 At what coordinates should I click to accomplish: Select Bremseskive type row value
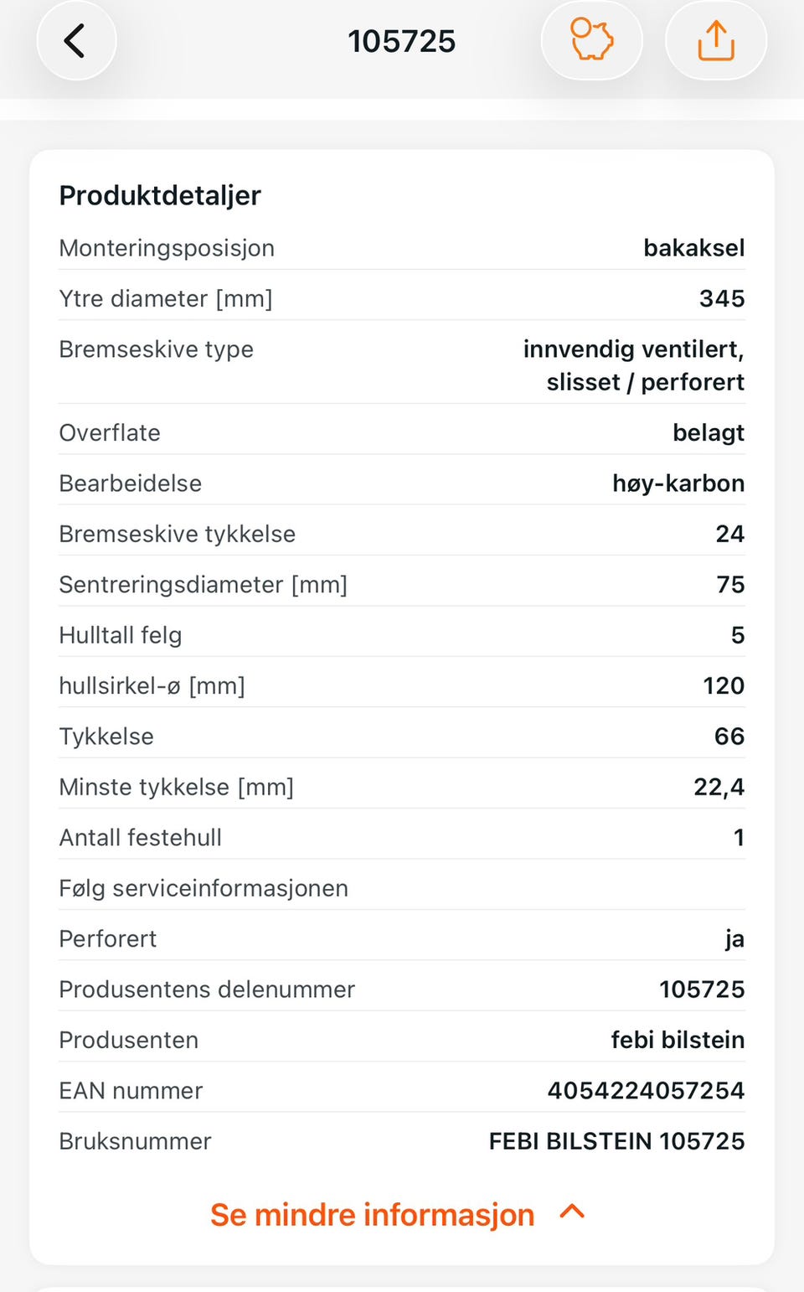634,365
